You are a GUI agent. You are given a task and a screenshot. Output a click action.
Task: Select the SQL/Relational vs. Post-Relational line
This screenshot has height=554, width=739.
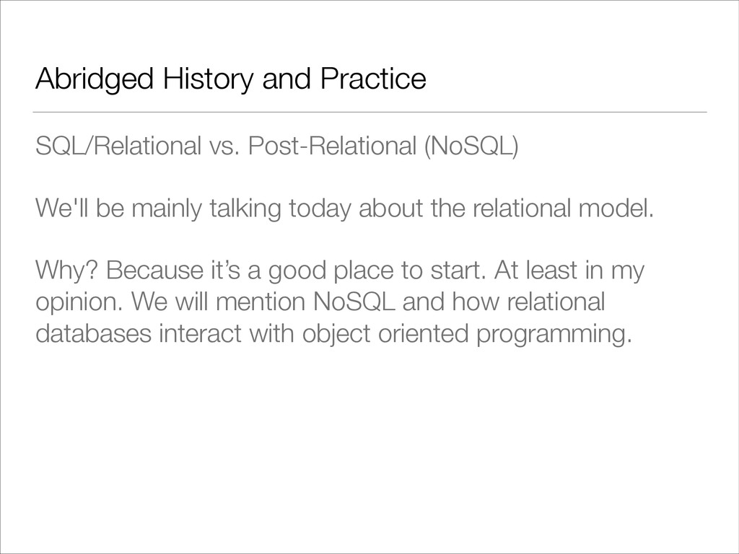276,146
